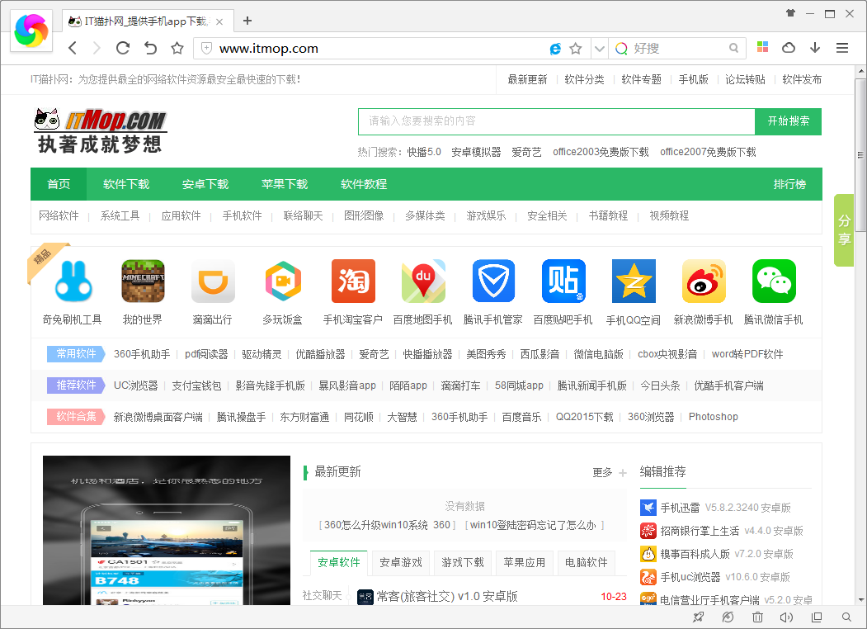The image size is (867, 629).
Task: Open the 腾讯微信 app icon
Action: pyautogui.click(x=774, y=281)
